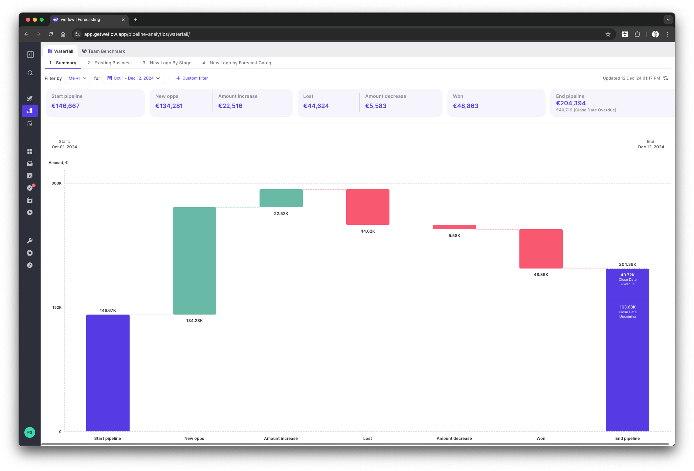Image resolution: width=694 pixels, height=471 pixels.
Task: Open the Chrome profile avatar
Action: pyautogui.click(x=655, y=34)
